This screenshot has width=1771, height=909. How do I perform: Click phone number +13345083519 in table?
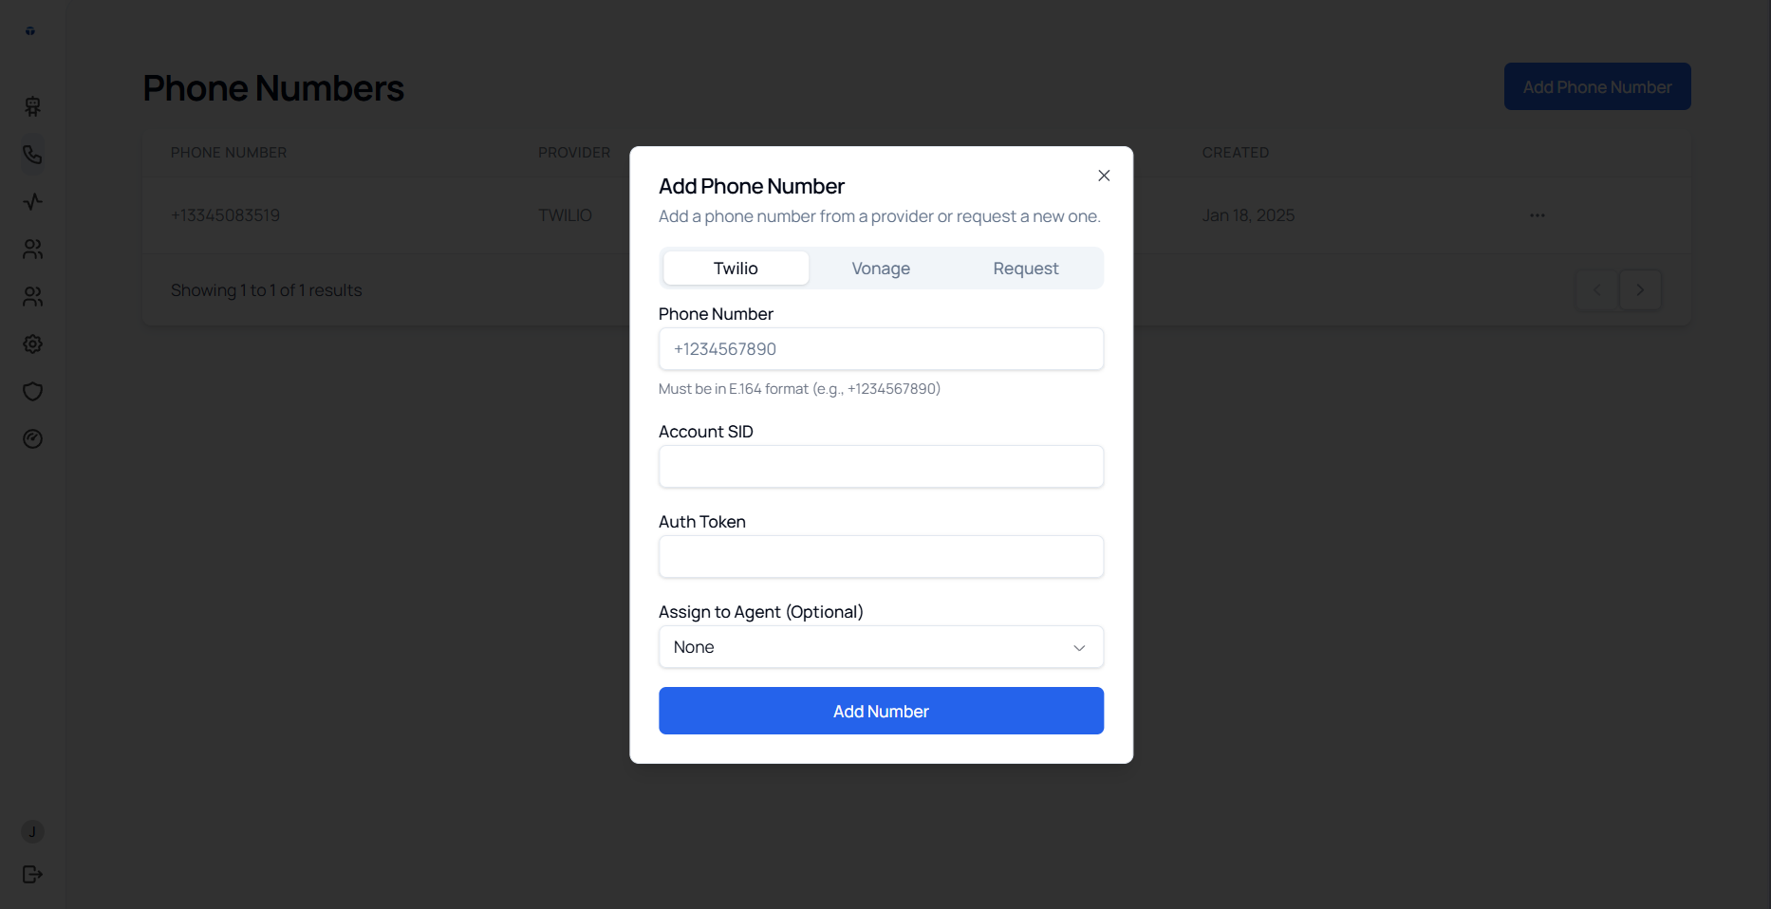[x=225, y=215]
